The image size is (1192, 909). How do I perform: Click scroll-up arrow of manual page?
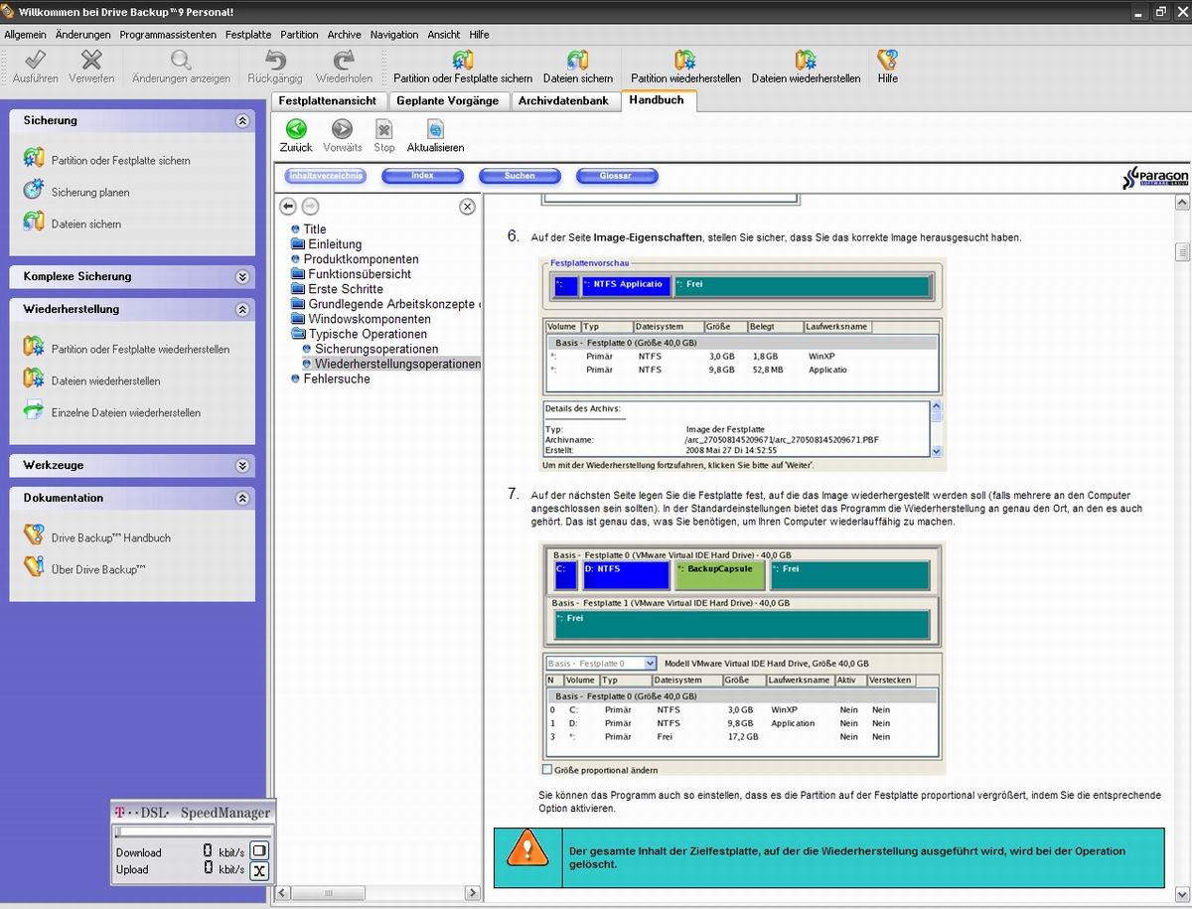(1182, 202)
